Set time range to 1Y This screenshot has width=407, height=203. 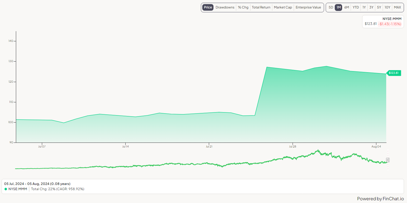pos(364,7)
